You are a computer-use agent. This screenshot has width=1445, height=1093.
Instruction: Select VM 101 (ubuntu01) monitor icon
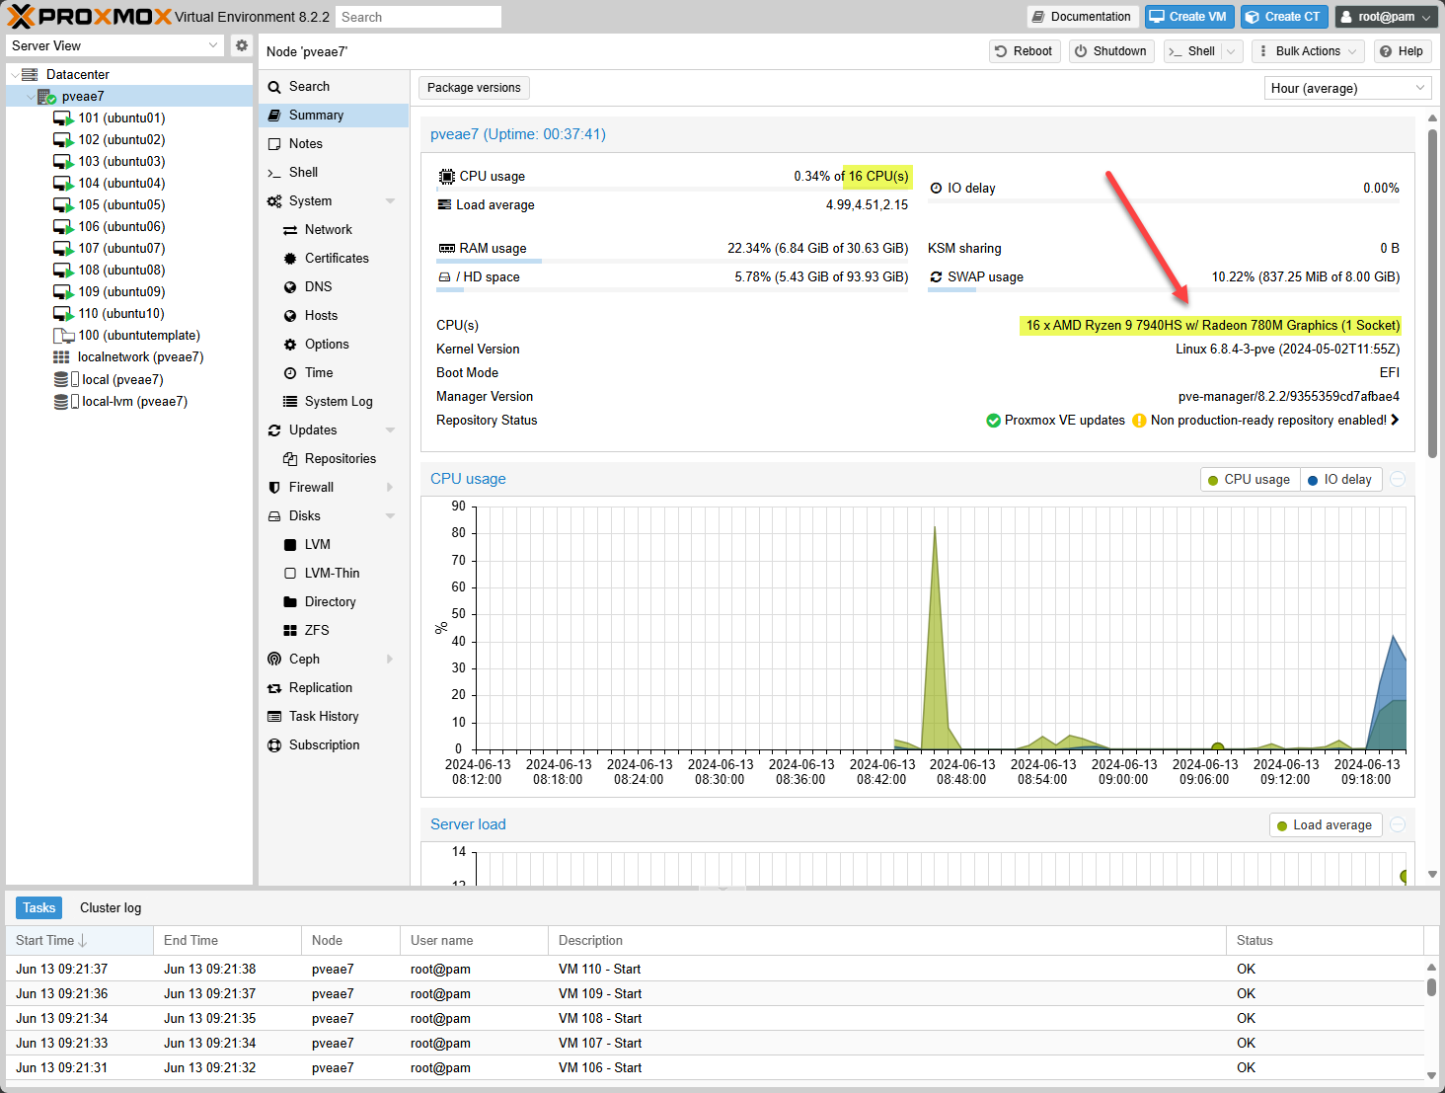pyautogui.click(x=63, y=118)
